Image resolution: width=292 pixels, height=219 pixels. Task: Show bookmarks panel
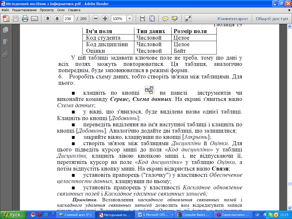point(6,42)
